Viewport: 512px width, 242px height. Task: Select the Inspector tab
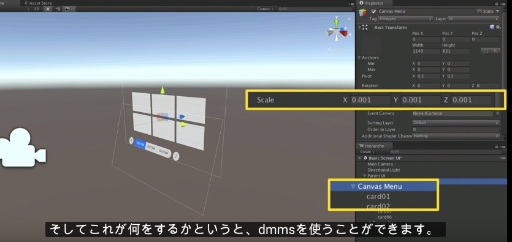coord(372,3)
